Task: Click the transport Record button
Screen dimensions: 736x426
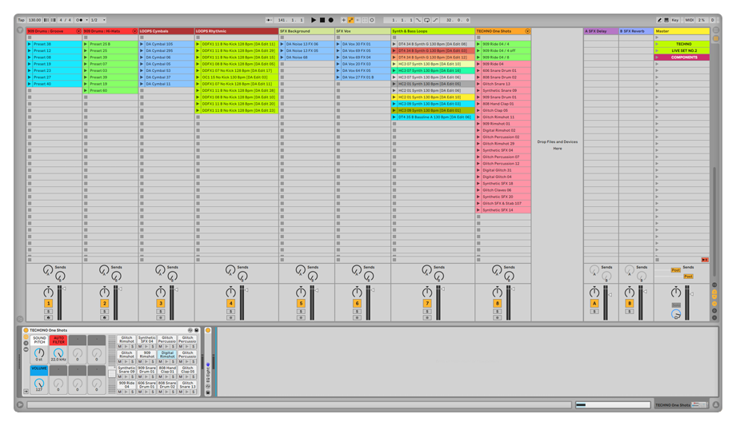Action: [x=330, y=20]
